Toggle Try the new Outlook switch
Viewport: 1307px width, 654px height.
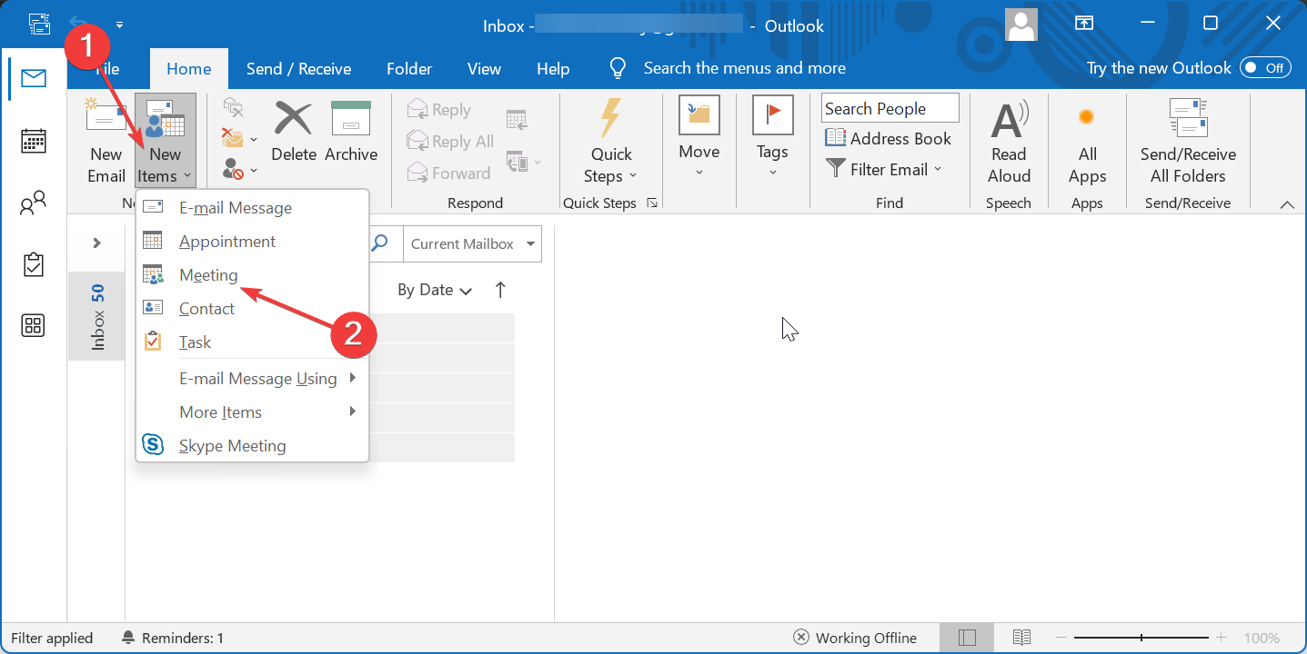tap(1266, 68)
